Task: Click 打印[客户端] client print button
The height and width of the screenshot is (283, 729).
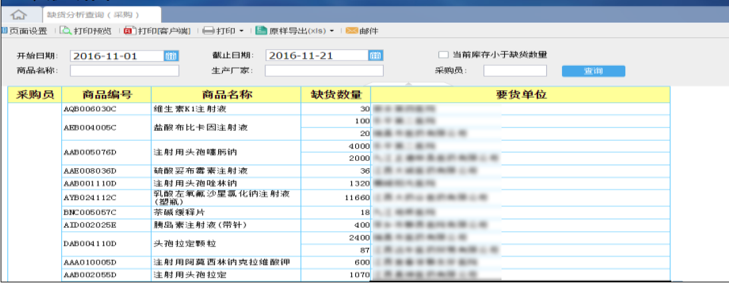Action: pos(157,31)
